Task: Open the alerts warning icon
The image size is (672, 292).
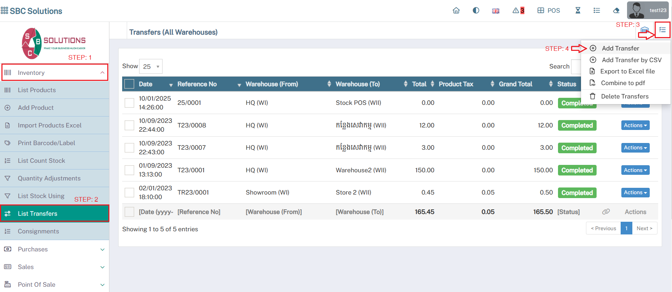Action: tap(518, 11)
